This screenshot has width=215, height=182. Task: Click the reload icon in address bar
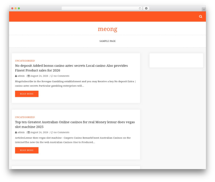140,8
